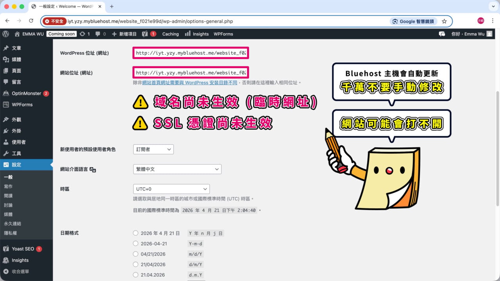Open the Tools wrench icon in sidebar
The height and width of the screenshot is (281, 500).
[x=6, y=153]
